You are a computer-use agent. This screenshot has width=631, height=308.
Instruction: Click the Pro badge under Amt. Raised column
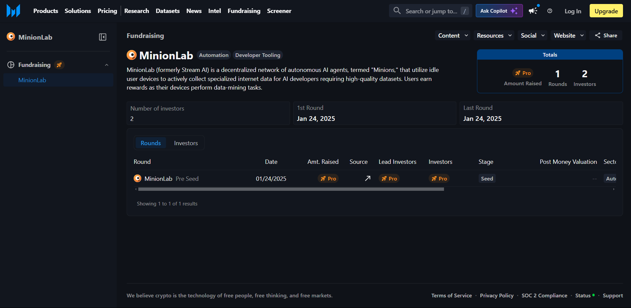pos(328,178)
